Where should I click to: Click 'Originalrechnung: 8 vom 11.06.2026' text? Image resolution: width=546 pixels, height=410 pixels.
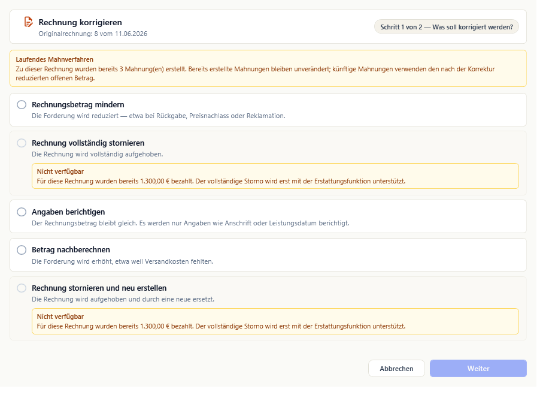coord(93,34)
